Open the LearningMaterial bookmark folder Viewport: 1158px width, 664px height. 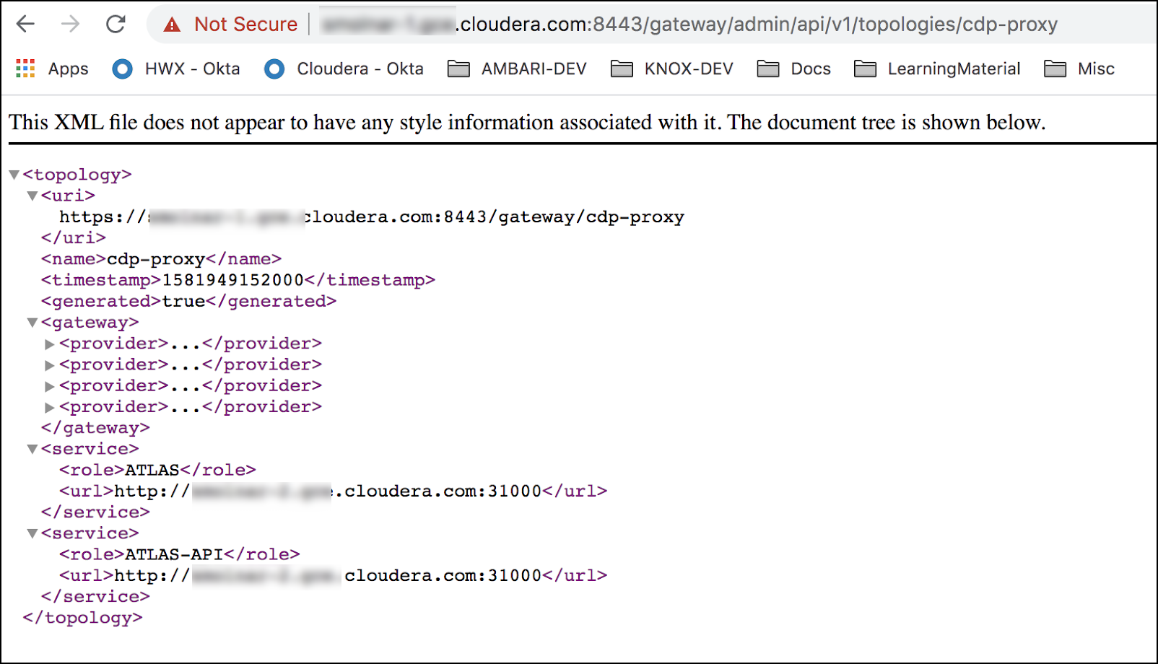937,69
